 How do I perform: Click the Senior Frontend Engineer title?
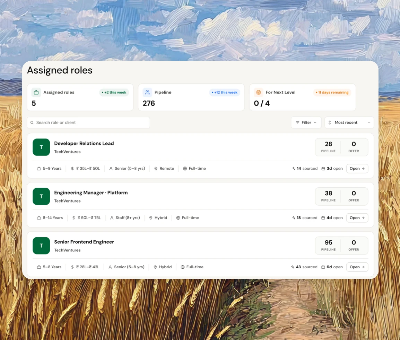pos(84,242)
